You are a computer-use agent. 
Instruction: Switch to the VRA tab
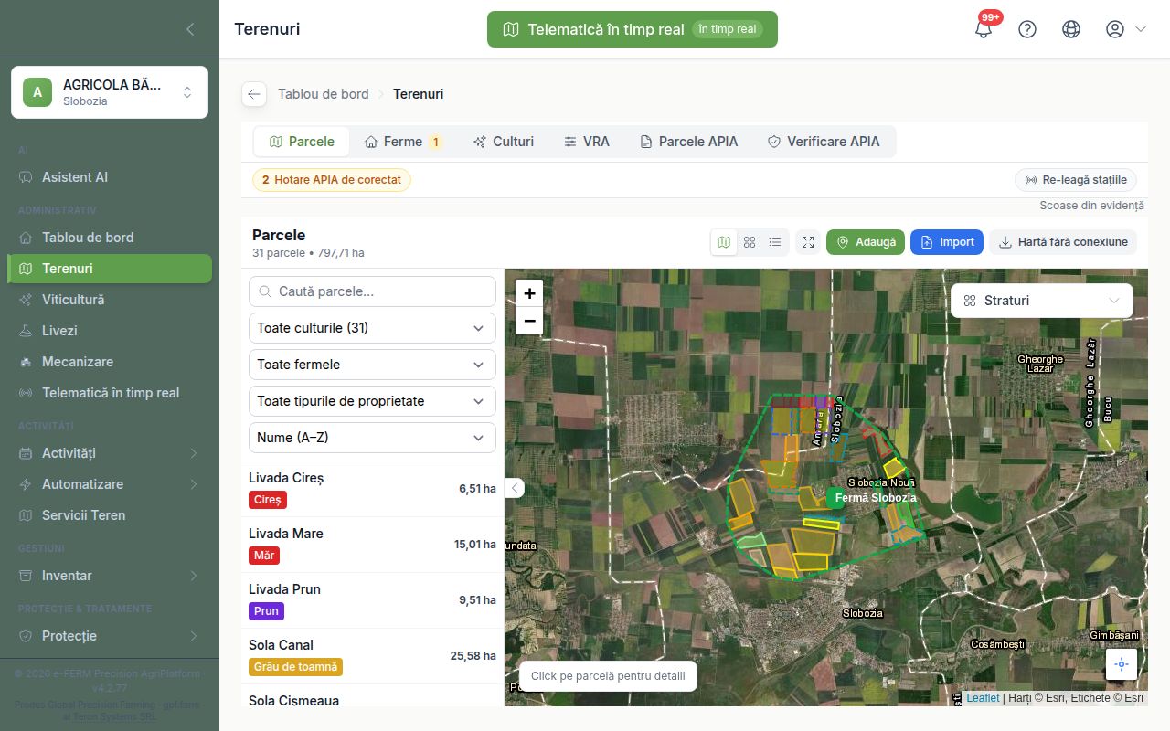tap(586, 142)
